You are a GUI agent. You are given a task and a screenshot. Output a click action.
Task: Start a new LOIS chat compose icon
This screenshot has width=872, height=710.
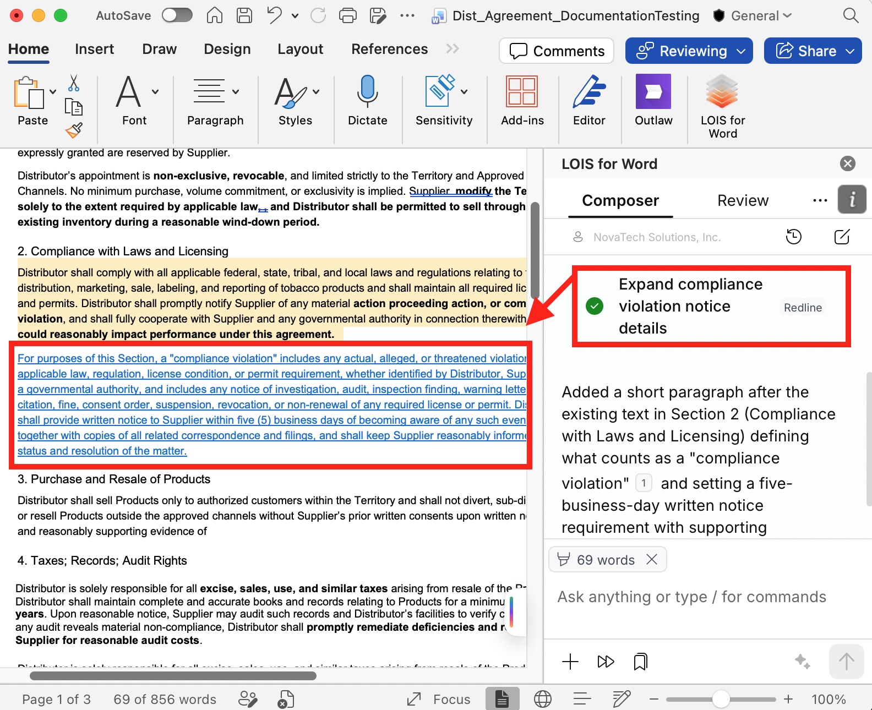tap(842, 237)
